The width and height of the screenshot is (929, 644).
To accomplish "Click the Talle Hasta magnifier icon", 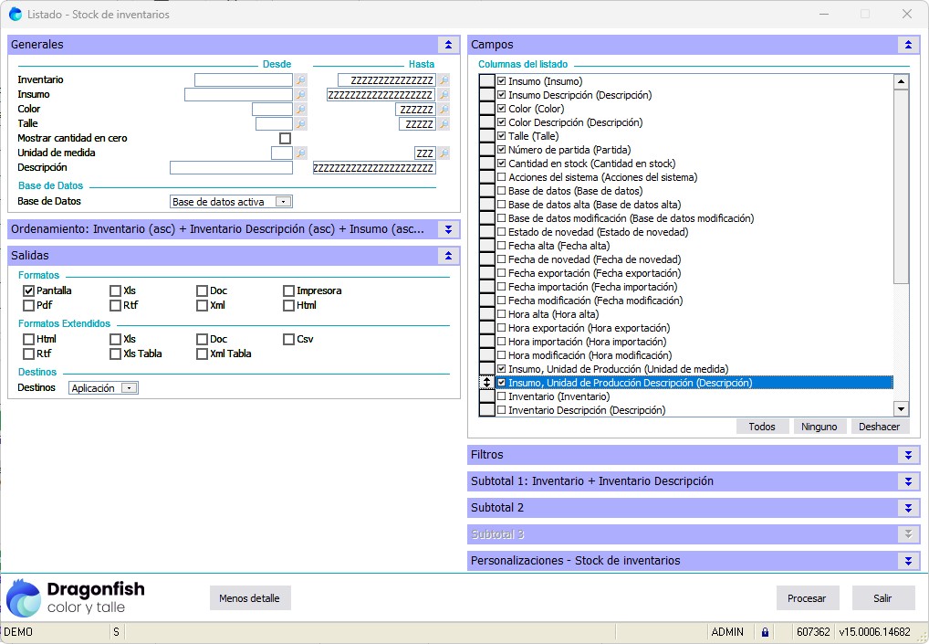I will (x=444, y=124).
